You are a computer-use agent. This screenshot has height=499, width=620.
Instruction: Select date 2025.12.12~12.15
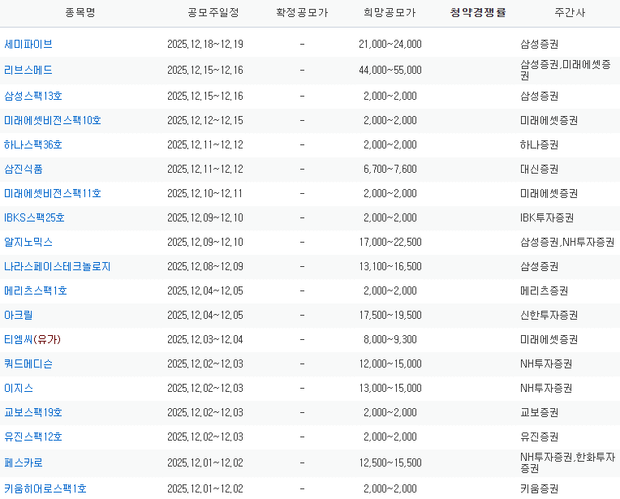(205, 120)
